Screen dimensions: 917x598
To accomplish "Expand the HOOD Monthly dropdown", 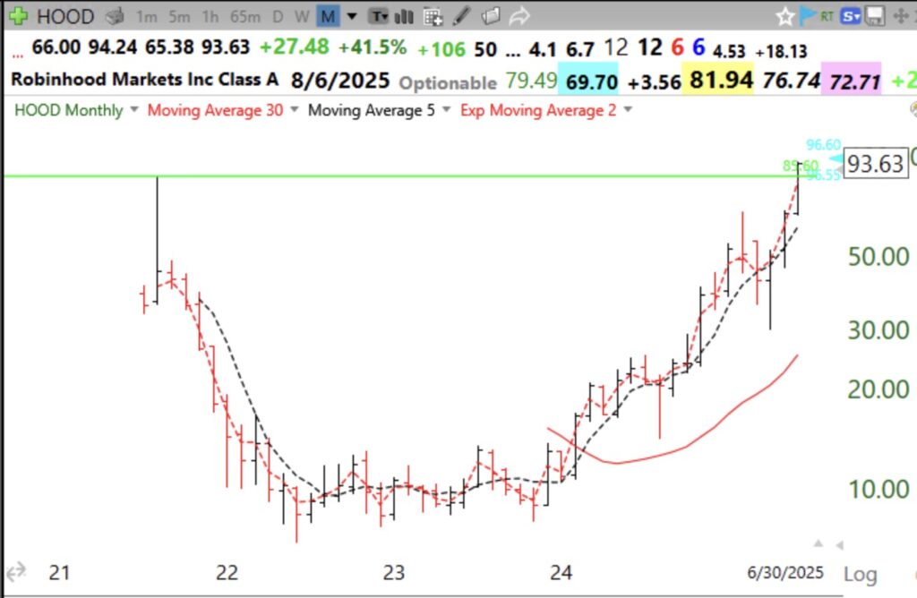I will tap(134, 109).
